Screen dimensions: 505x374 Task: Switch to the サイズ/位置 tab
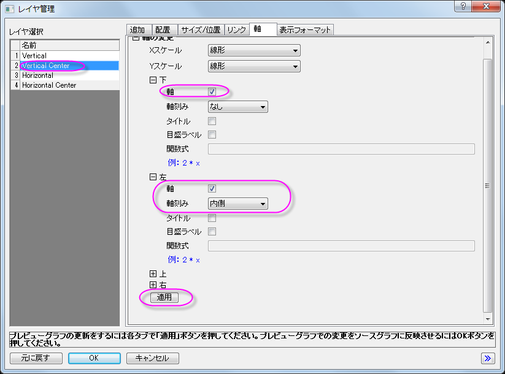click(201, 30)
